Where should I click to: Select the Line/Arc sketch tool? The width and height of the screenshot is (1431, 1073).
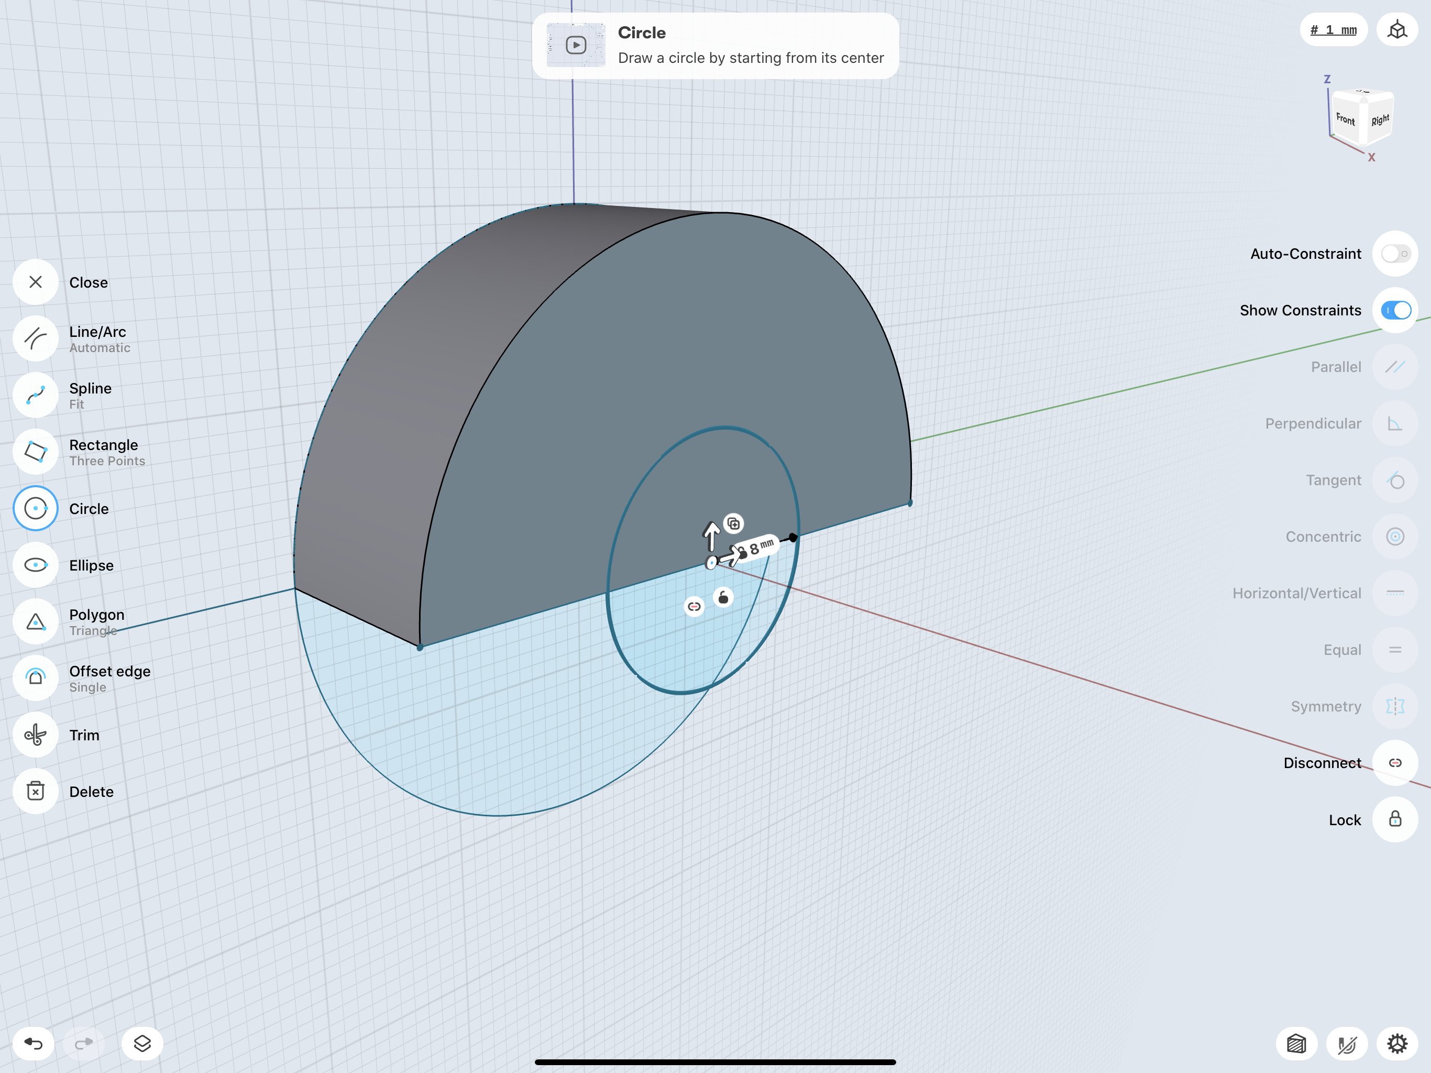[x=36, y=338]
